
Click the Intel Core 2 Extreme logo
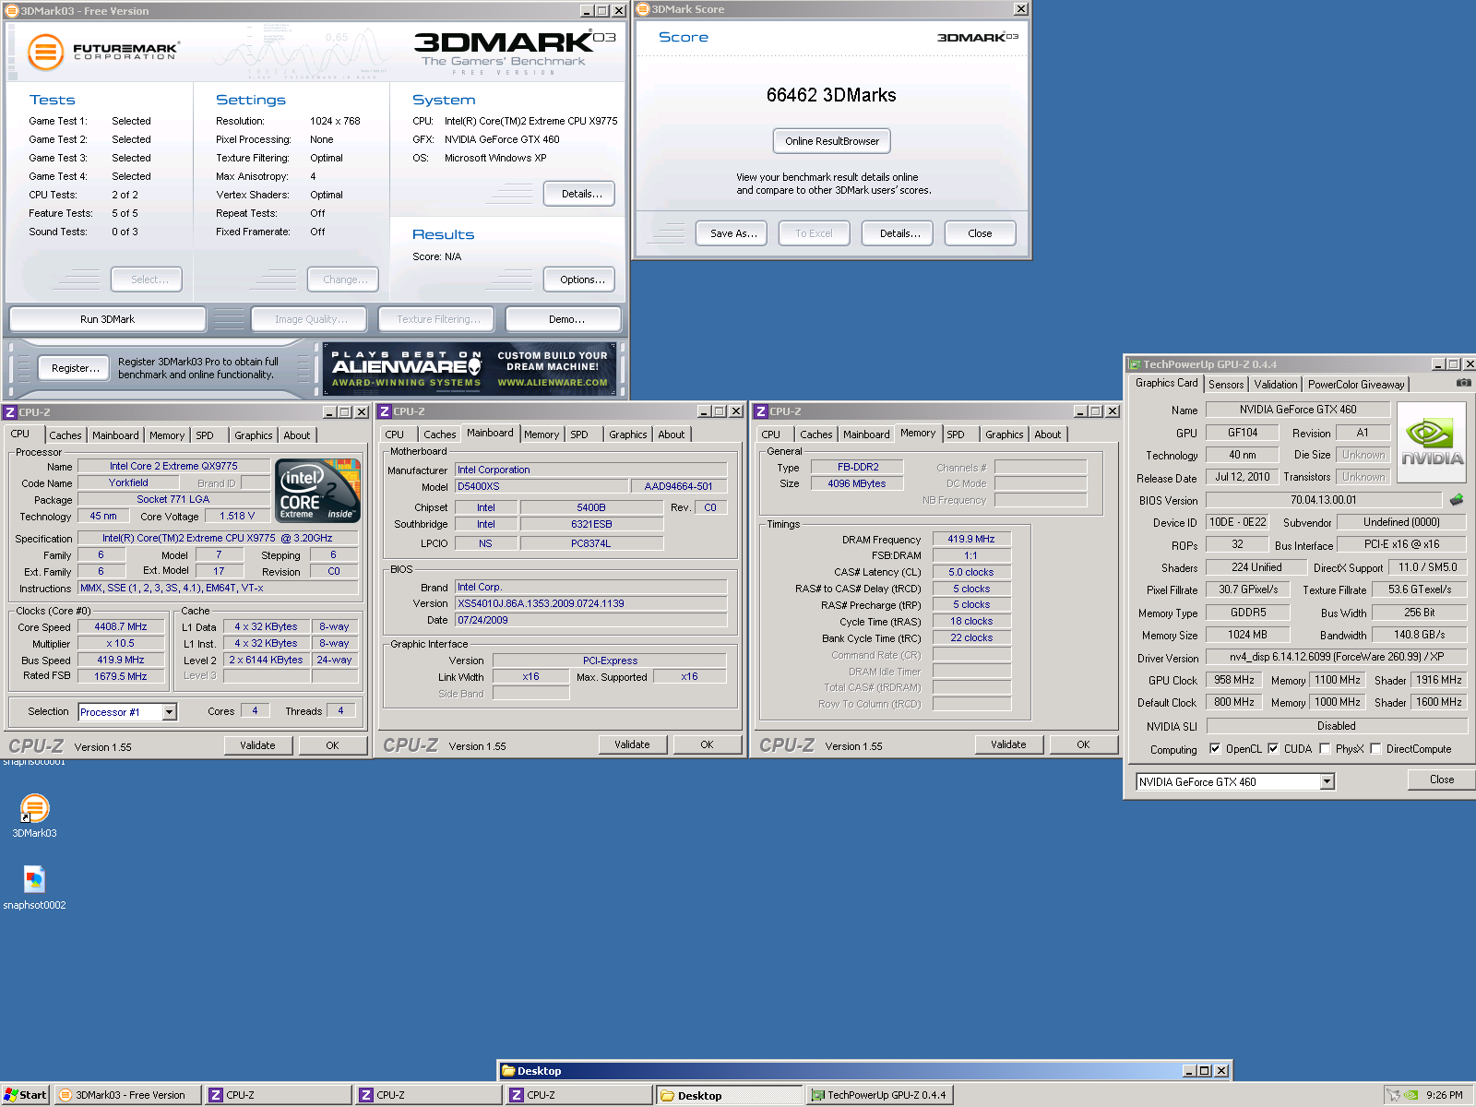coord(318,491)
